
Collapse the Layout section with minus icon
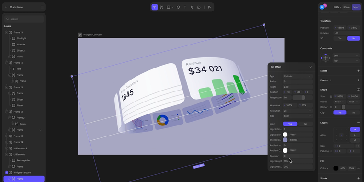pos(358,123)
